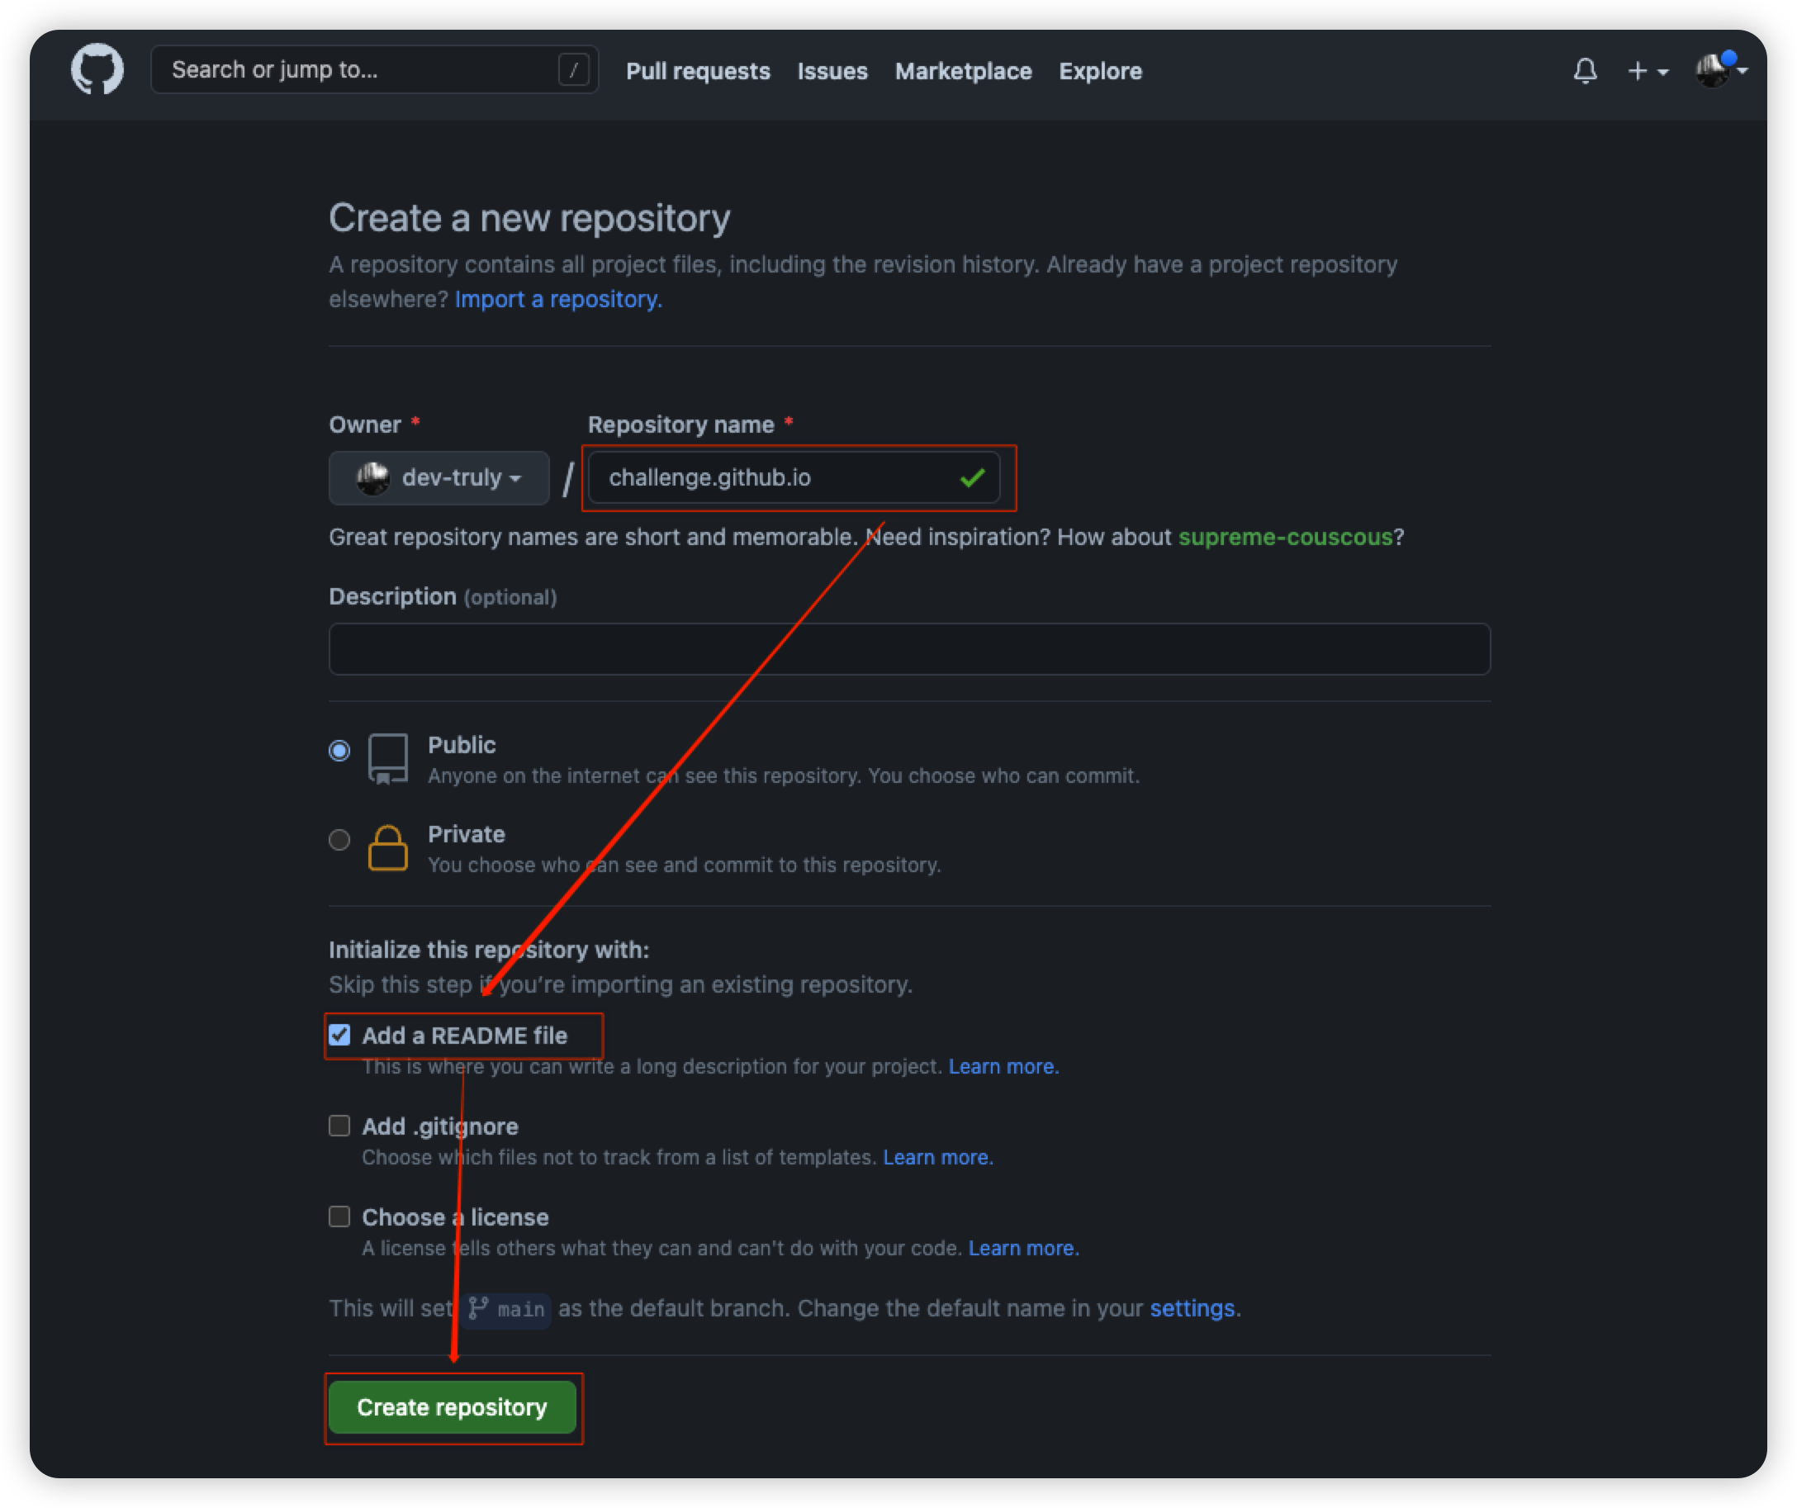Image resolution: width=1797 pixels, height=1508 pixels.
Task: Enable the Add .gitignore checkbox
Action: pos(339,1126)
